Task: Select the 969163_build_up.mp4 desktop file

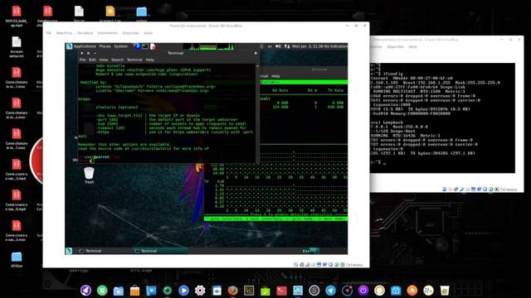Action: pyautogui.click(x=17, y=17)
